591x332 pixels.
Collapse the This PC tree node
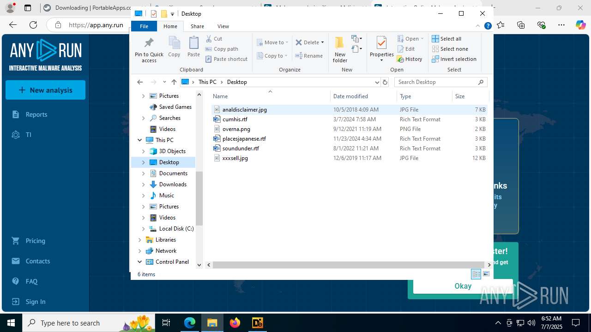point(139,140)
